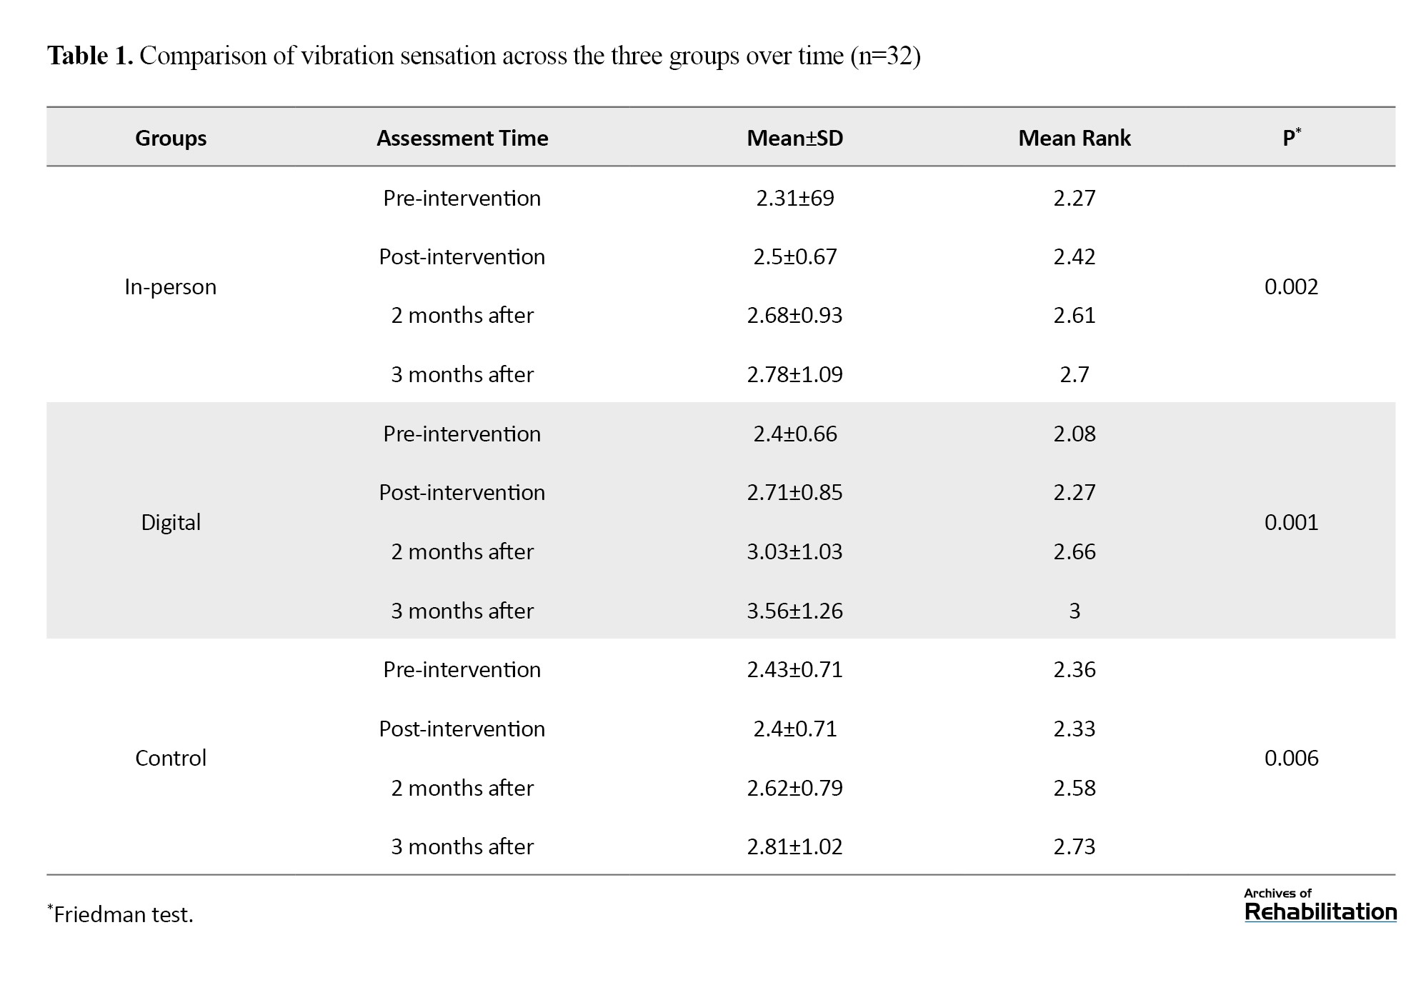Click the Friedman test footnote
Viewport: 1416px width, 1005px height.
coord(121,914)
